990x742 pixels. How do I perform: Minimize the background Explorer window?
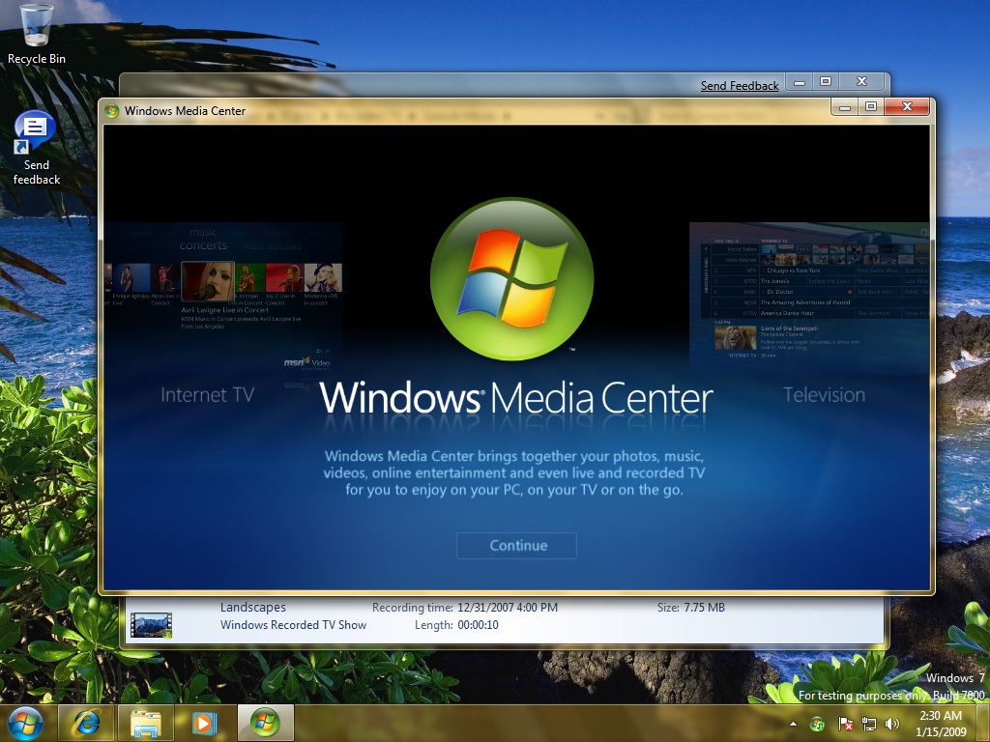(x=800, y=83)
